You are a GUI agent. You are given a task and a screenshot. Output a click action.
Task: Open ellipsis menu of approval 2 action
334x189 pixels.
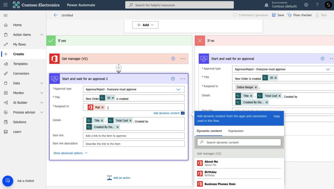coord(183,79)
